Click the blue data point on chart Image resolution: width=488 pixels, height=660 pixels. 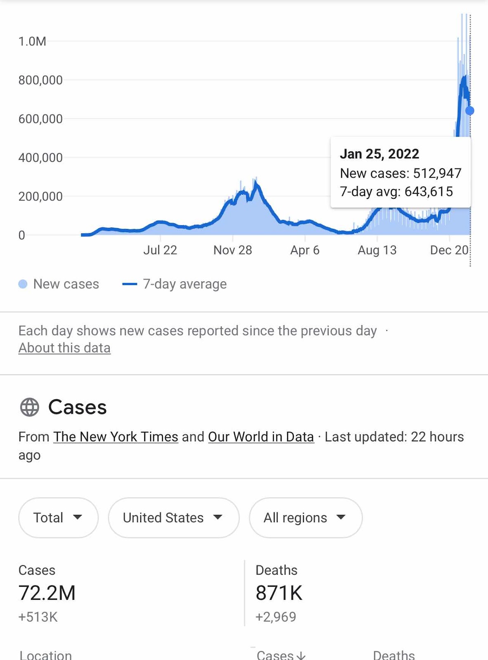(x=470, y=111)
